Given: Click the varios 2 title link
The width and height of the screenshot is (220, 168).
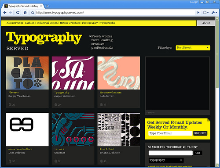Looking at the screenshot, I should coord(59,149).
